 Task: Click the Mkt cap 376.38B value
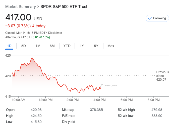[96, 110]
